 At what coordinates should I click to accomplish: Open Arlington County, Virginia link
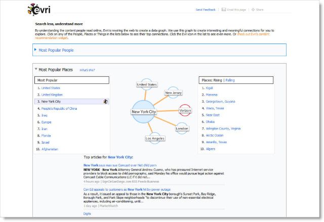pyautogui.click(x=223, y=128)
